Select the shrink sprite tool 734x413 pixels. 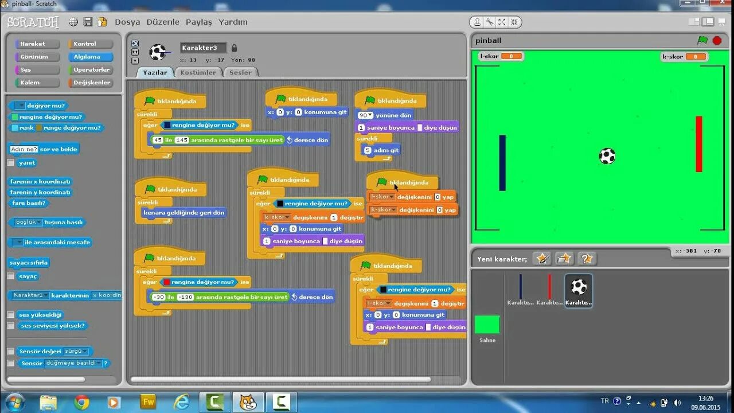(x=514, y=22)
